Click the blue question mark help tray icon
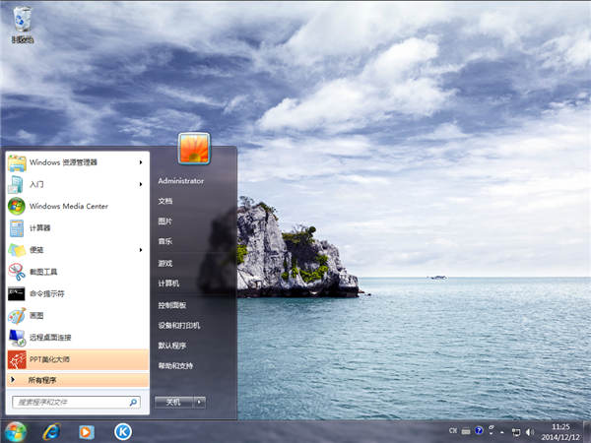Screen dimensions: 591x443 (479, 430)
